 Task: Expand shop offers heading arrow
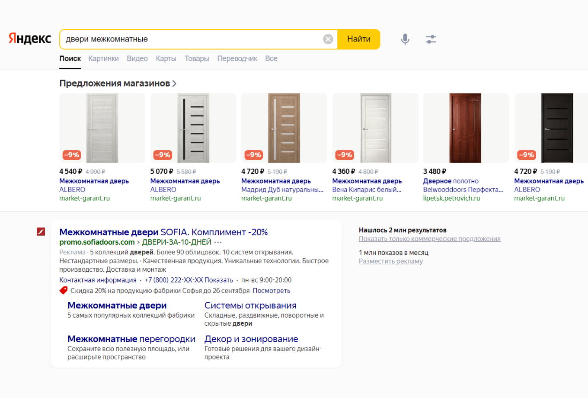174,83
